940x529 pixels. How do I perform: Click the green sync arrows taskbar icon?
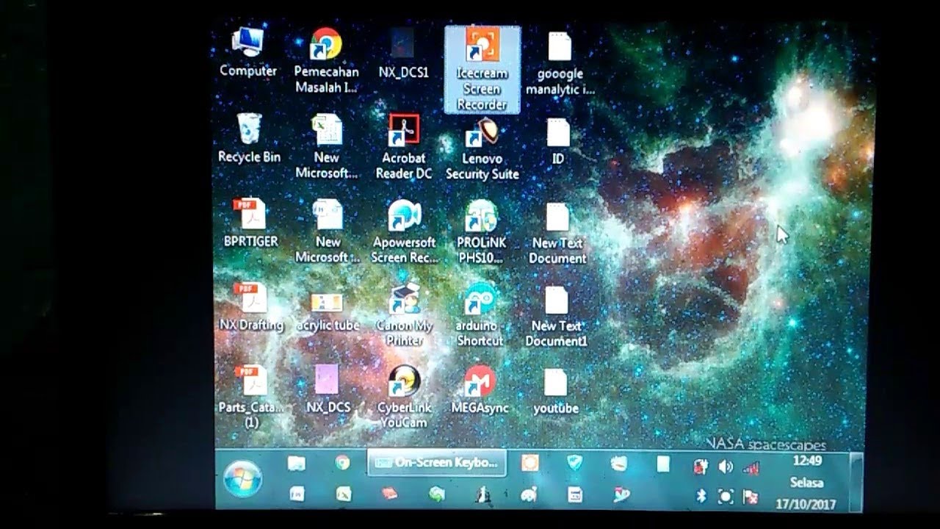[437, 494]
